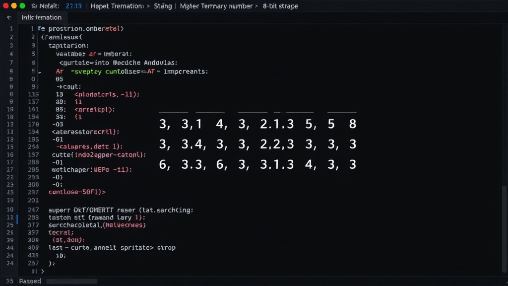The height and width of the screenshot is (286, 508).
Task: Click the 3.4, value in number grid
Action: click(x=193, y=144)
